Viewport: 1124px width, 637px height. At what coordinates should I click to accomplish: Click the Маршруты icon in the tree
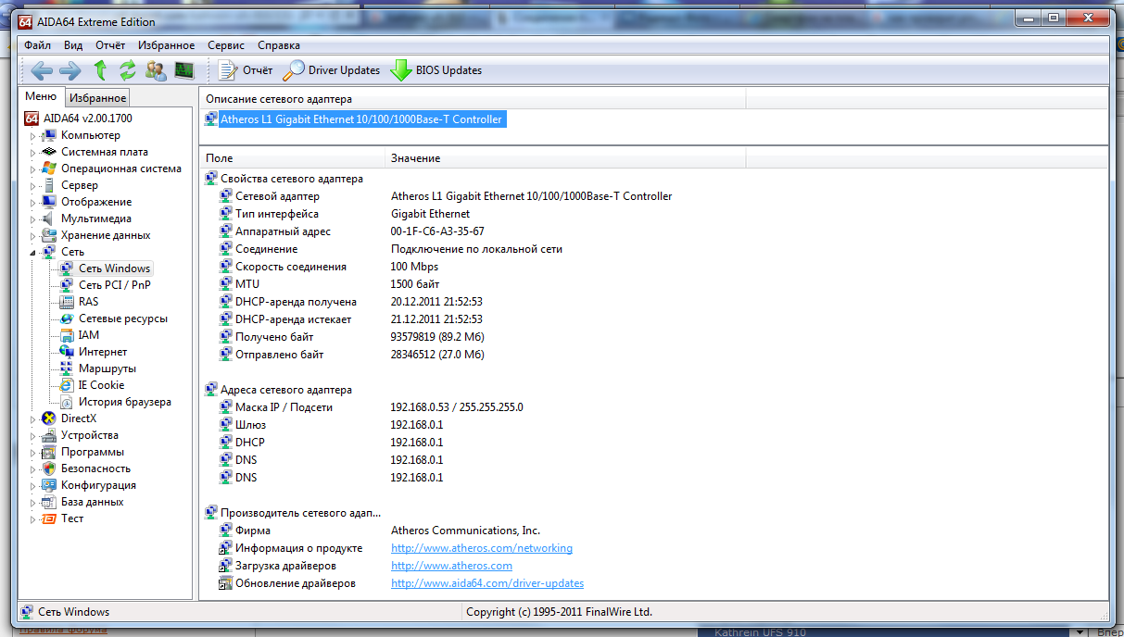(67, 368)
